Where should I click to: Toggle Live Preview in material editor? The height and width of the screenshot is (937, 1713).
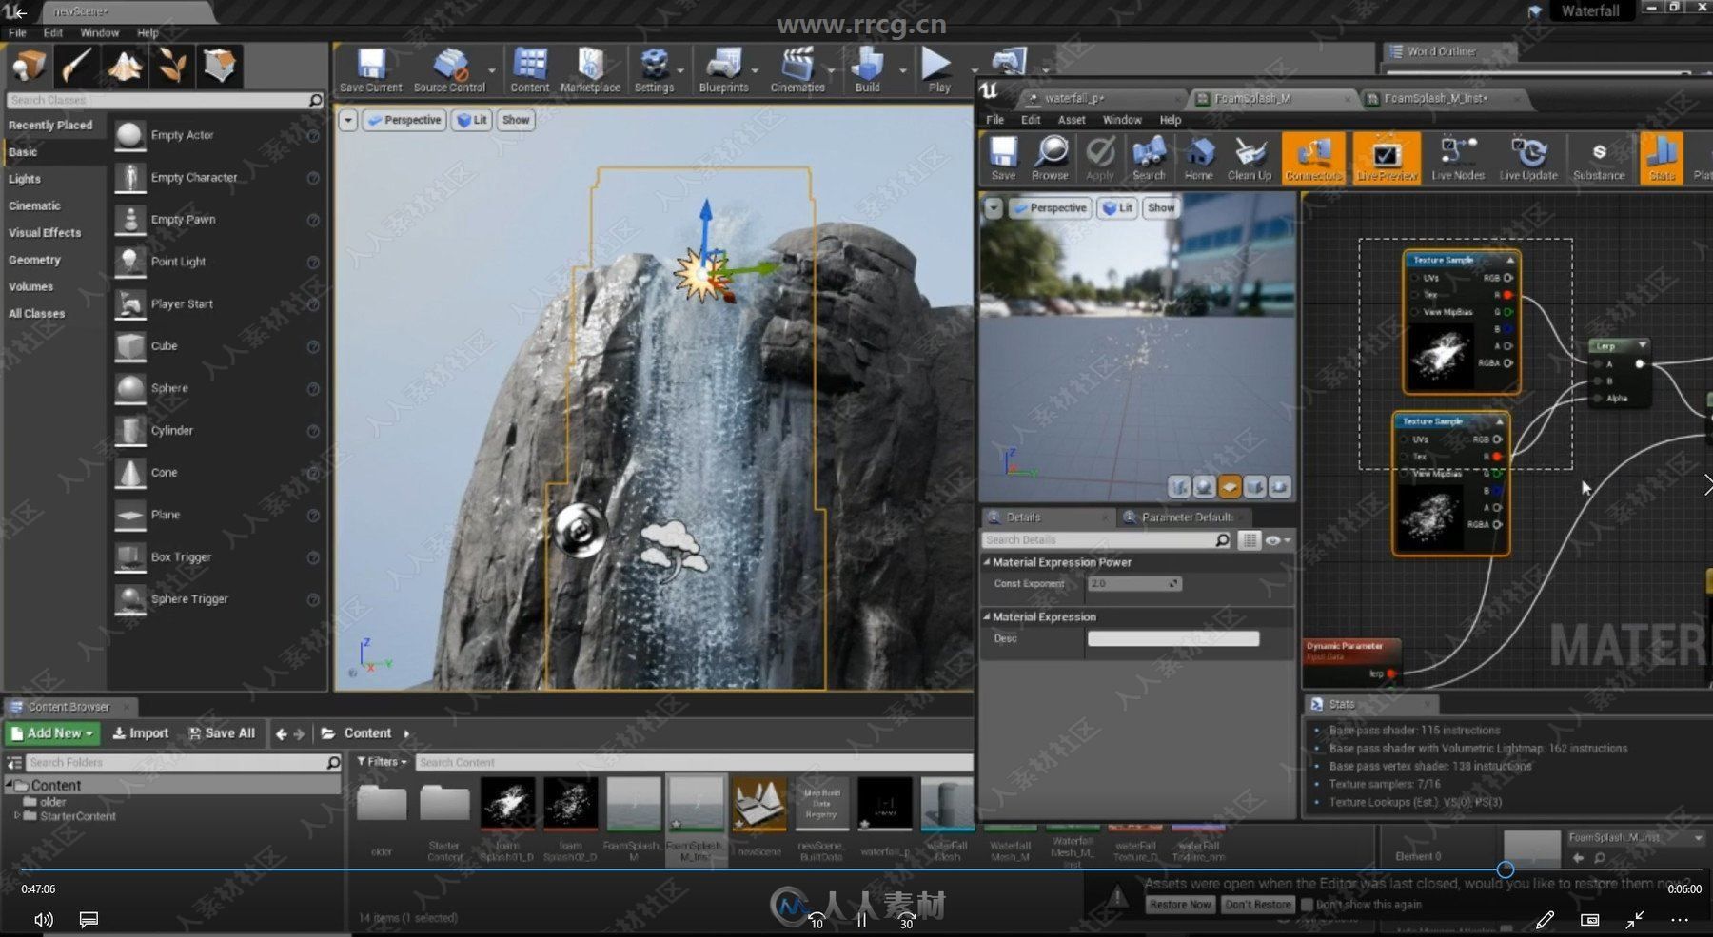tap(1387, 158)
